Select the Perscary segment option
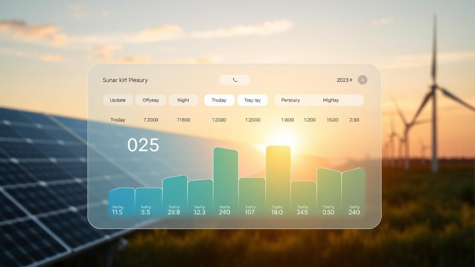 click(x=291, y=100)
